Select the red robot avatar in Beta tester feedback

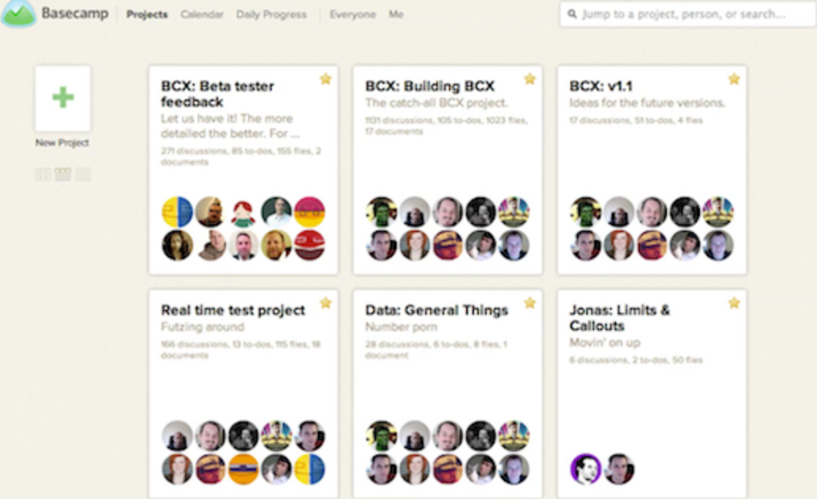tap(310, 245)
